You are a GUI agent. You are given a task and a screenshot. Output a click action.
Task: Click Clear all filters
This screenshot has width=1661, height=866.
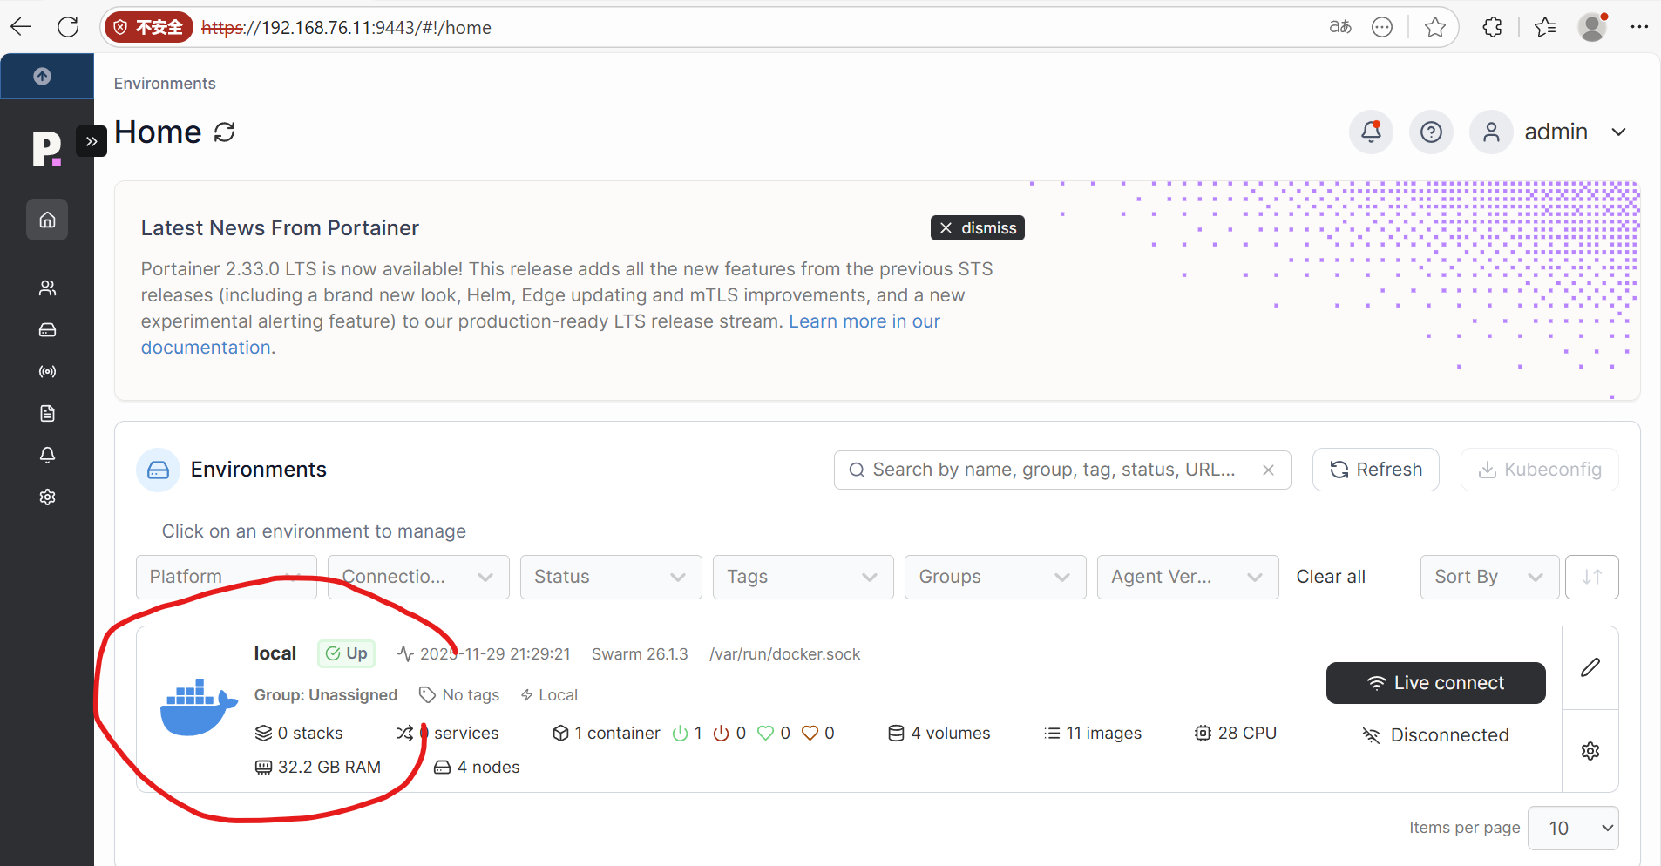point(1330,577)
